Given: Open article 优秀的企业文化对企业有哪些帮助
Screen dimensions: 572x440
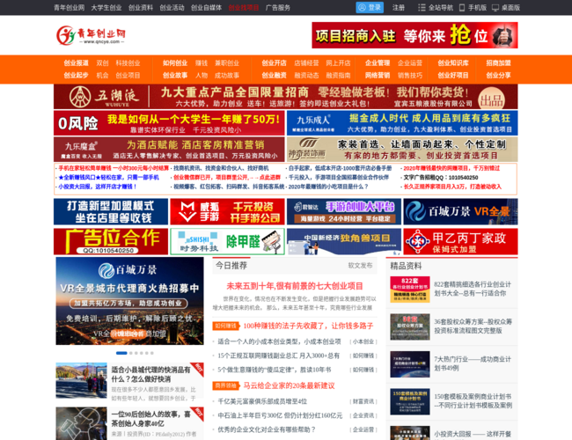Looking at the screenshot, I should (x=267, y=429).
